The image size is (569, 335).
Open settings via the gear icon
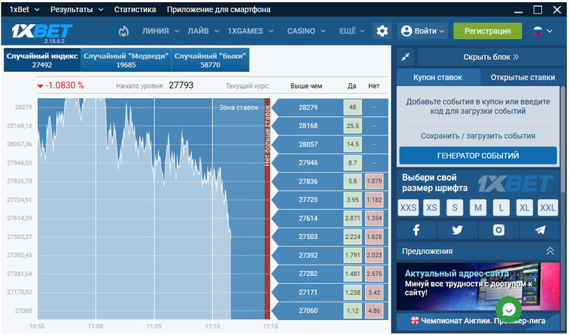[382, 31]
